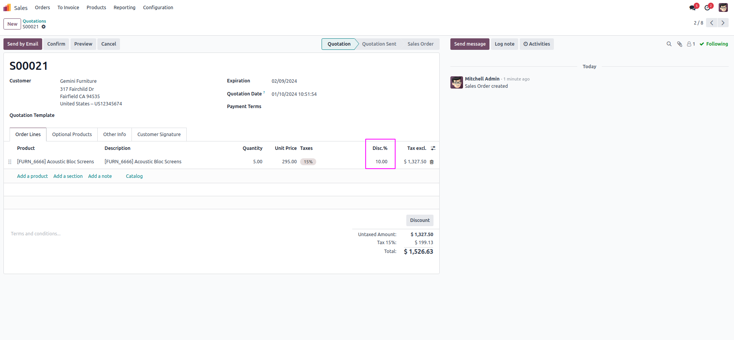Edit the unit price 295.00 cell
Image resolution: width=734 pixels, height=340 pixels.
[289, 162]
